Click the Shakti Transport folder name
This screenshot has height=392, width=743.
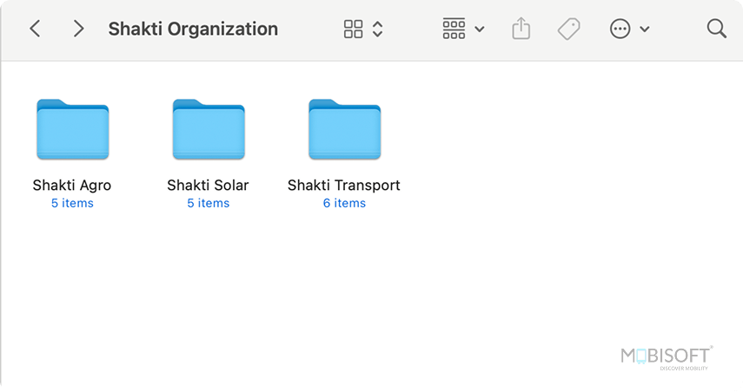pyautogui.click(x=344, y=185)
